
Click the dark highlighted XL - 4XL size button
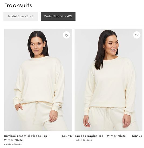(x=58, y=16)
